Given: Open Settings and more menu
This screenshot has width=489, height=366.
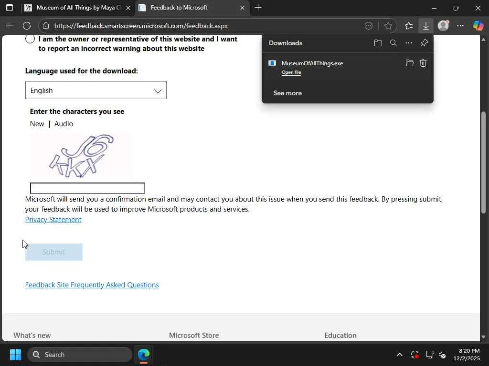Looking at the screenshot, I should (x=460, y=26).
